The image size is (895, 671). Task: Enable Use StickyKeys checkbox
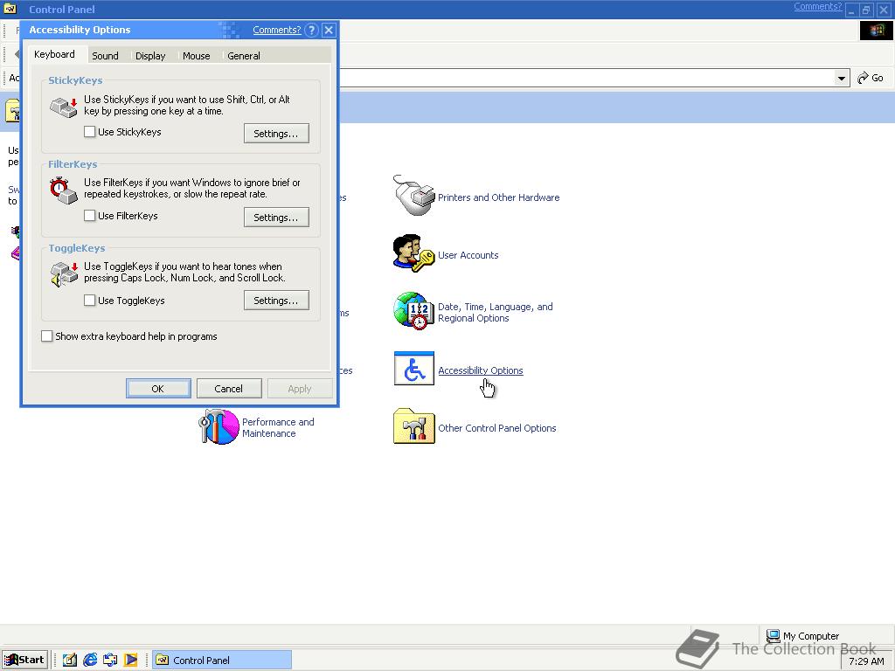[90, 132]
